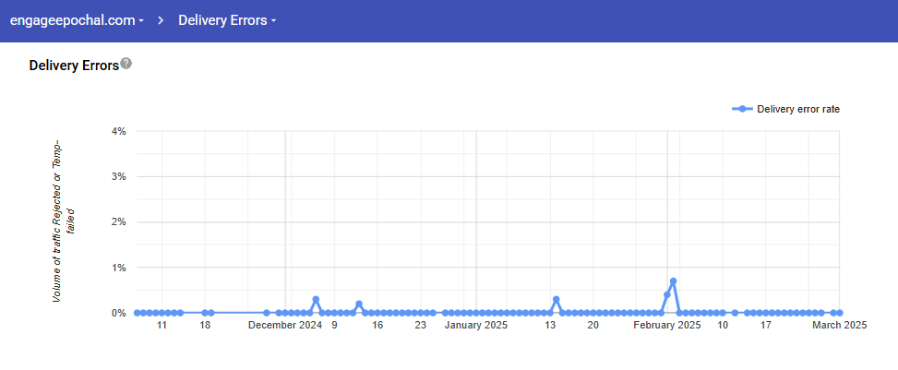
Task: Click the December 2024 axis label
Action: [x=285, y=325]
